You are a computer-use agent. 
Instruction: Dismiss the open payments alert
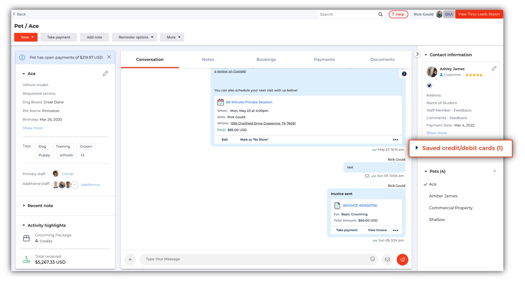(109, 57)
